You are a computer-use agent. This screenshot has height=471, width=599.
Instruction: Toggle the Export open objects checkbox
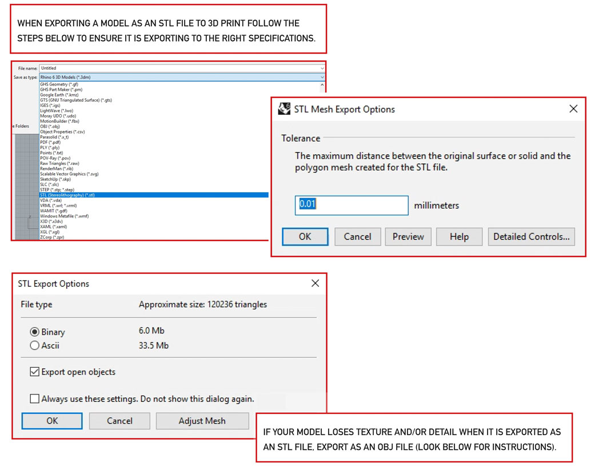coord(35,372)
